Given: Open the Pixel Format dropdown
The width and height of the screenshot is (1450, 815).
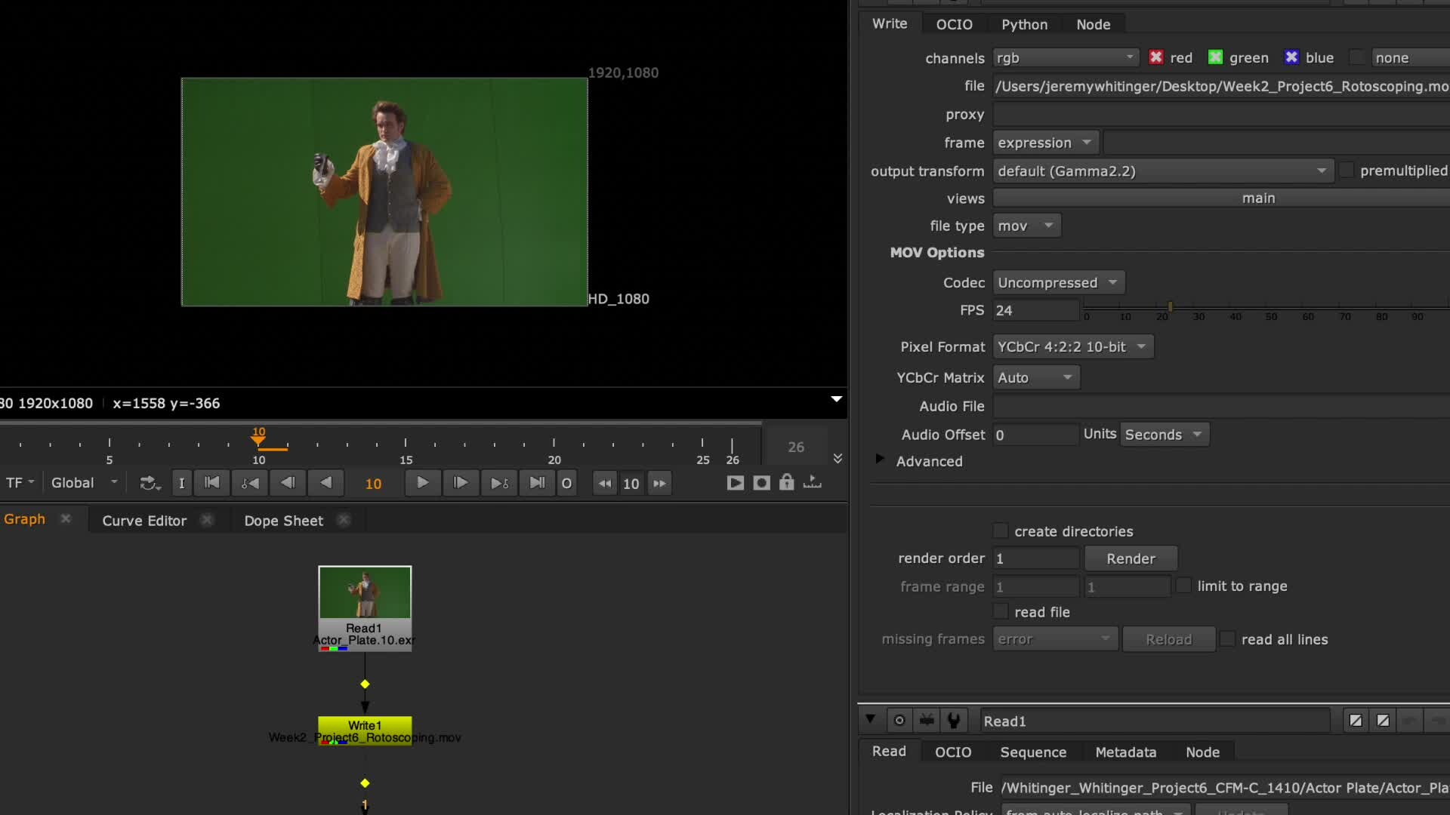Looking at the screenshot, I should [1072, 346].
